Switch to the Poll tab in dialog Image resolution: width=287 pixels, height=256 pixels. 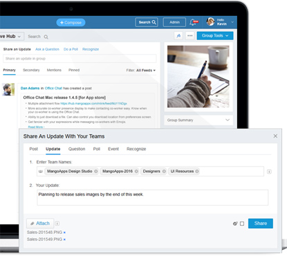click(x=96, y=149)
